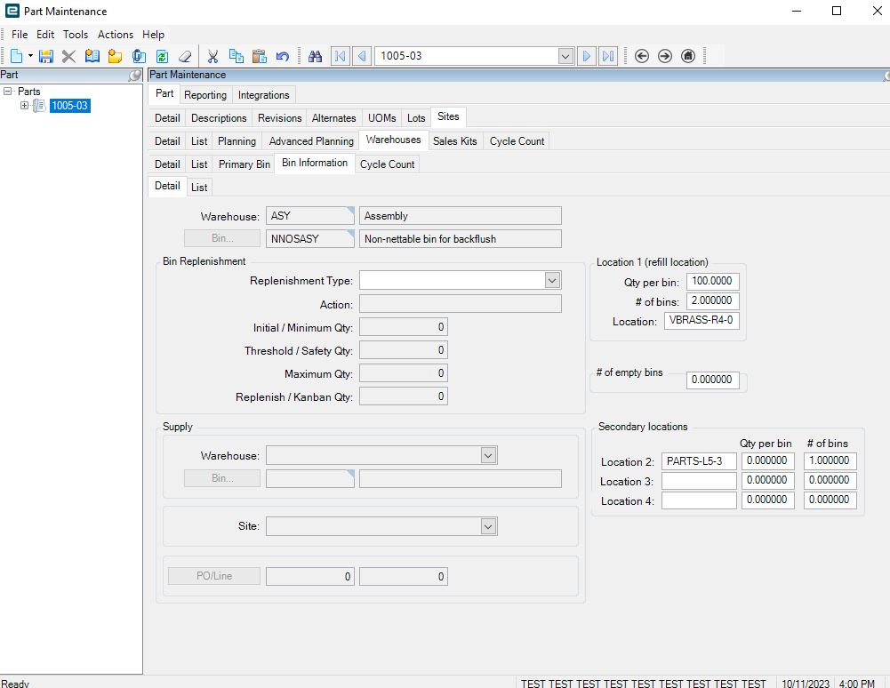The width and height of the screenshot is (890, 688).
Task: Click the Refresh toolbar icon
Action: [162, 56]
